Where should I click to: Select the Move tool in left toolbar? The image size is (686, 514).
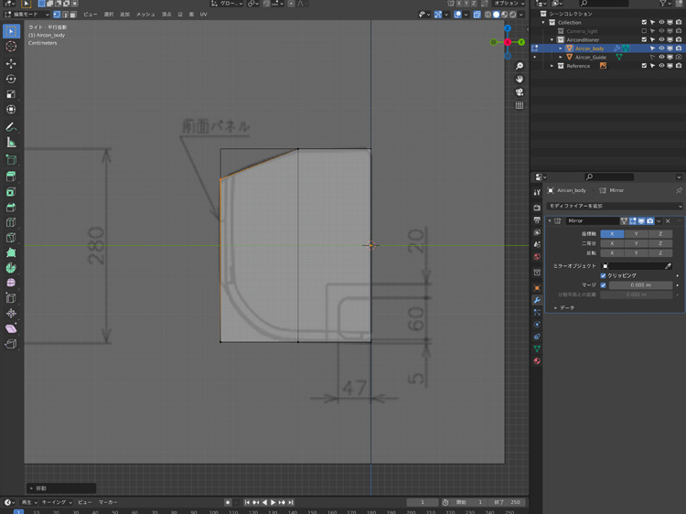point(11,63)
